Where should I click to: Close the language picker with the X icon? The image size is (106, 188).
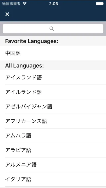tap(7, 14)
